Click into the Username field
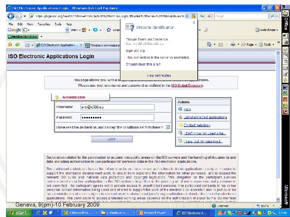 point(118,107)
